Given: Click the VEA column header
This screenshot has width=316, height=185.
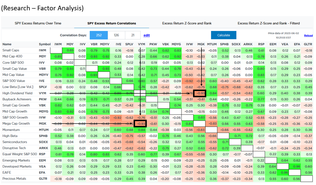Looking at the screenshot, I should [285, 44].
